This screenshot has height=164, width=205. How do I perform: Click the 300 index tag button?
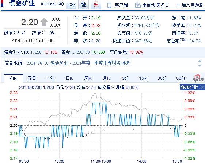(71, 5)
